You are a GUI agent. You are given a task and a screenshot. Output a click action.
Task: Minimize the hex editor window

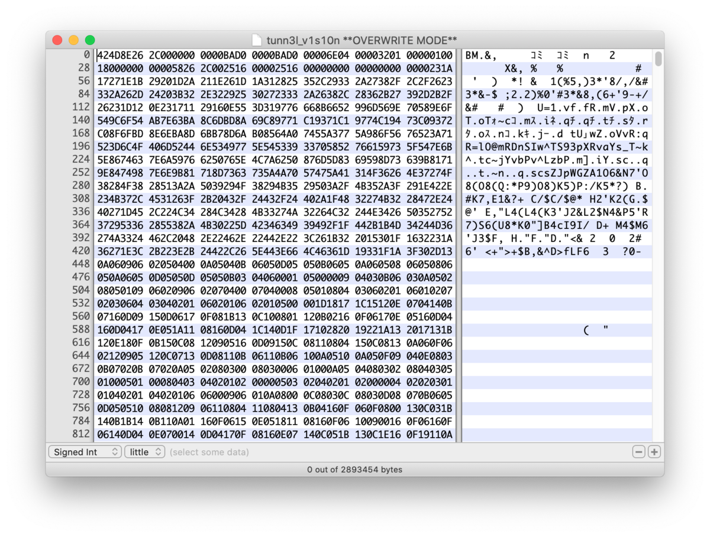pyautogui.click(x=73, y=40)
